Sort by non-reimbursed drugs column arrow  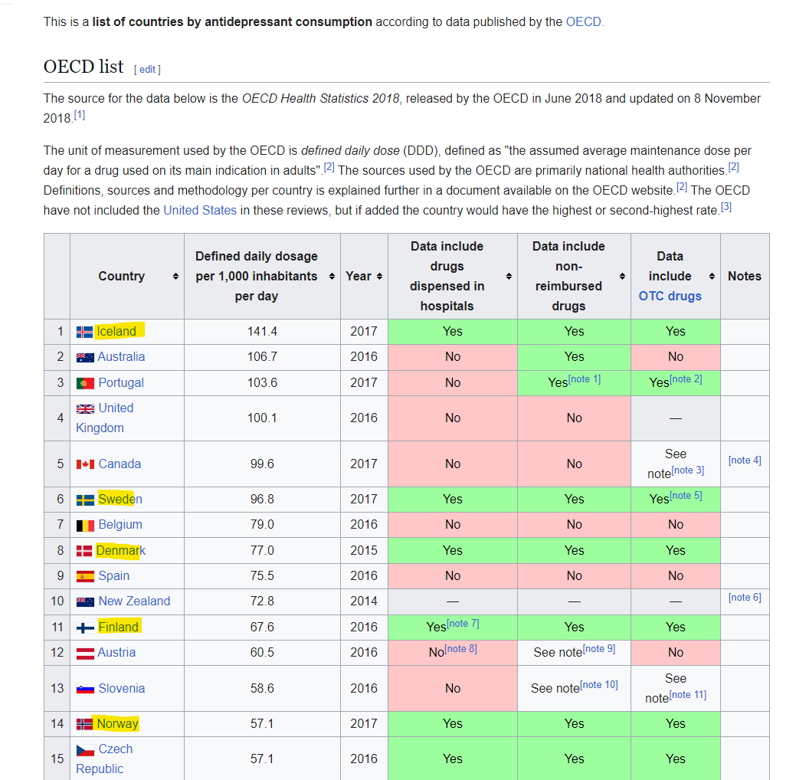[622, 277]
